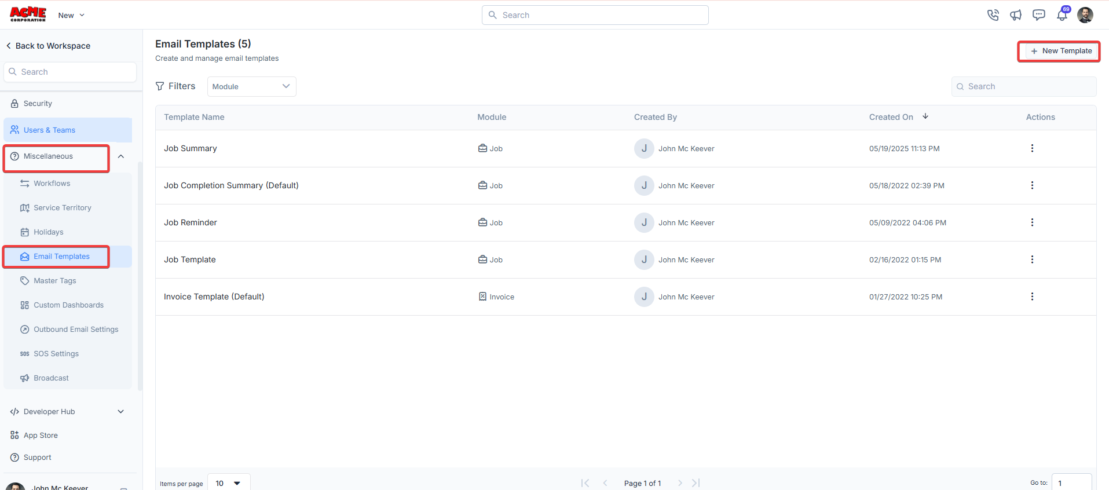Click date 05/19/2025 11:13 PM
1109x490 pixels.
tap(904, 148)
